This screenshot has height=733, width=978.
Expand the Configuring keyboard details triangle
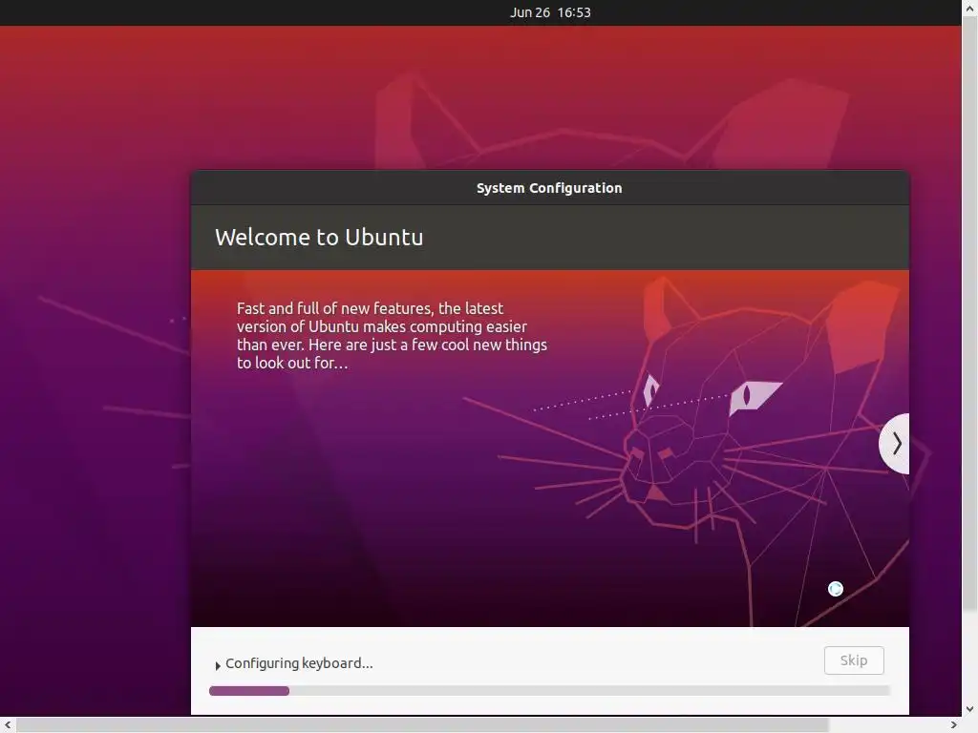click(218, 665)
